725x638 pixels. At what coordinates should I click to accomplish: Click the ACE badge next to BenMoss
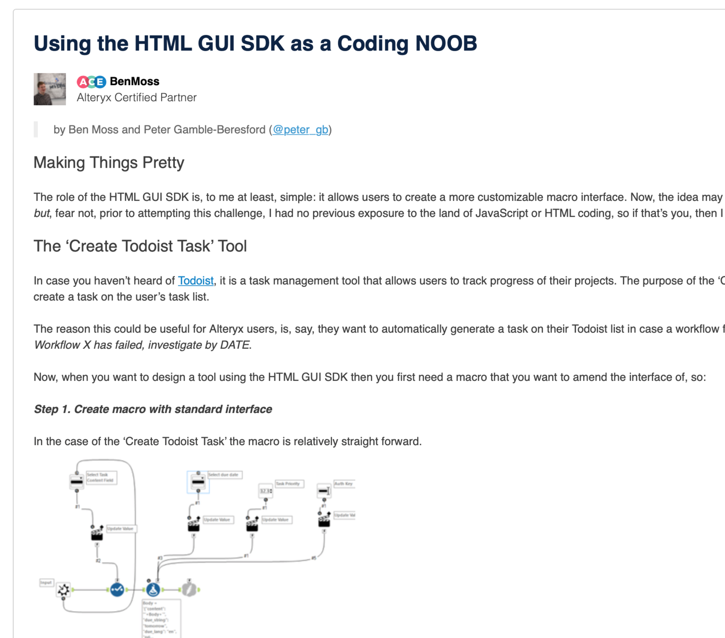pyautogui.click(x=91, y=82)
